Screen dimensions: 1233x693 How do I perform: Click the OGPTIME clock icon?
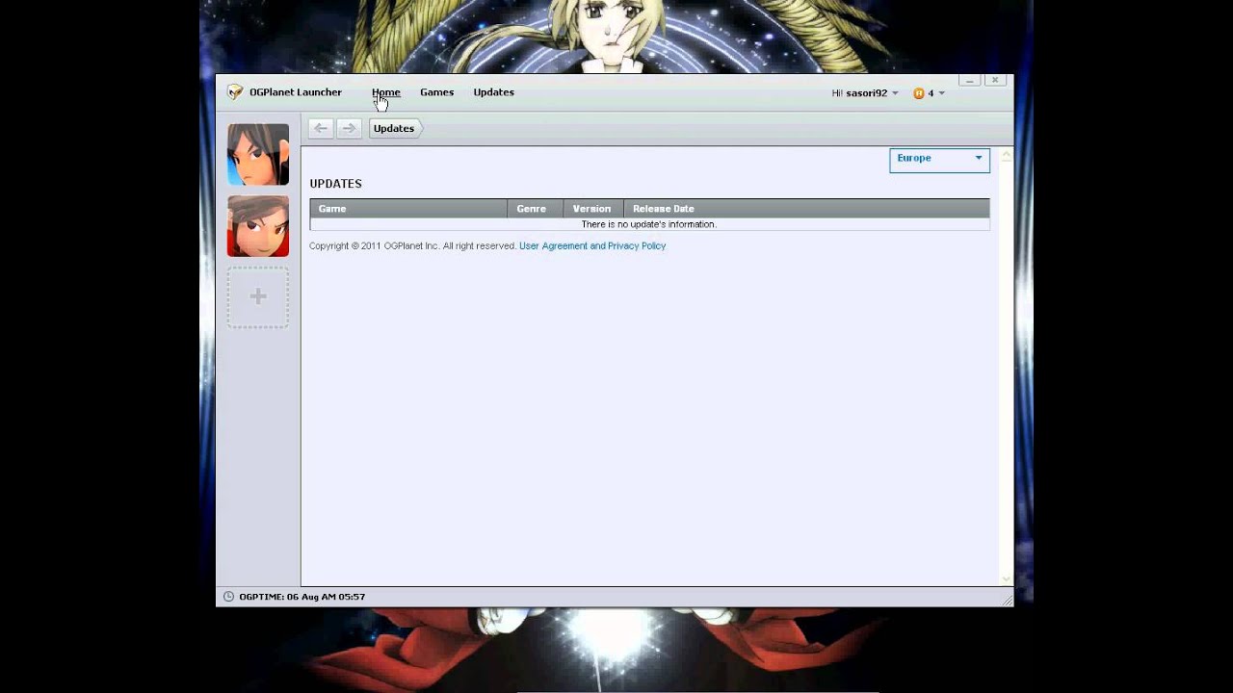[x=228, y=597]
